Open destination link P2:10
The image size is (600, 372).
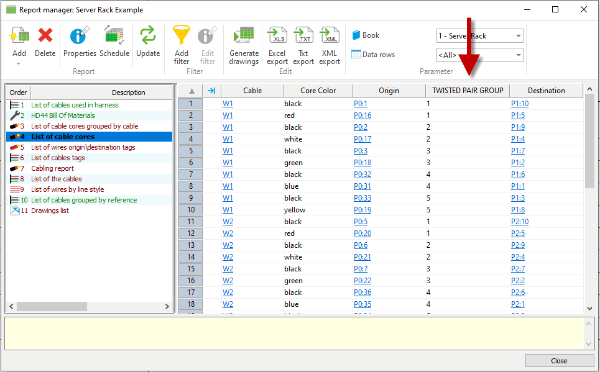[x=520, y=222]
